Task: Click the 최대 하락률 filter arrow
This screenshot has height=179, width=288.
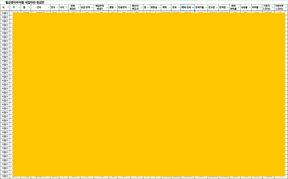Action: click(238, 8)
